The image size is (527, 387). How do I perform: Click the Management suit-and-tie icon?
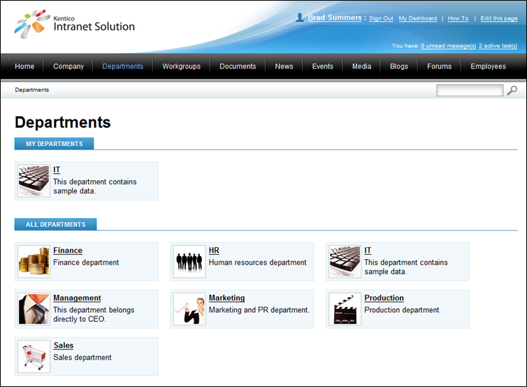[34, 309]
